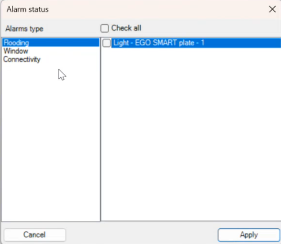Viewport: 281px width, 244px height.
Task: Click the highlighted area right of Flooding text
Action: pos(64,43)
